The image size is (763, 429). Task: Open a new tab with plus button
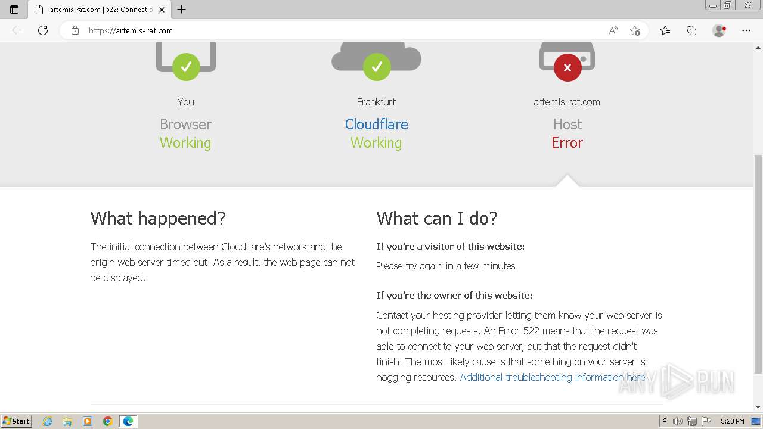point(182,10)
